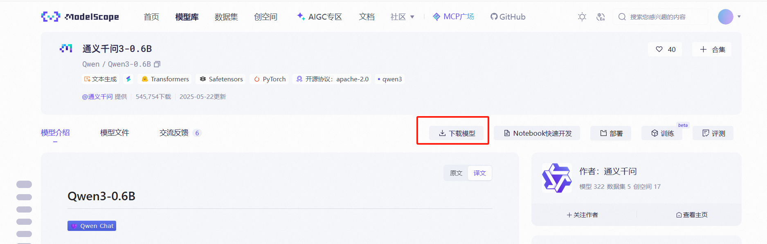767x244 pixels.
Task: Show the 原文 original text
Action: (x=456, y=173)
